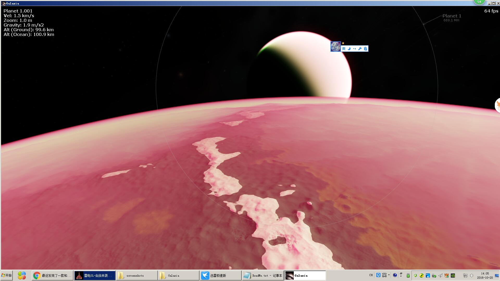This screenshot has height=281, width=500.
Task: Toggle punctuation mode in IME bar
Action: [x=354, y=49]
